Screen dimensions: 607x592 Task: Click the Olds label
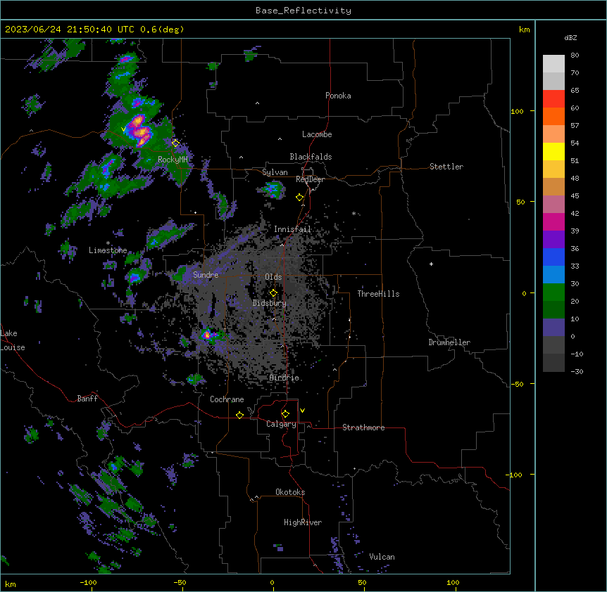coord(273,277)
